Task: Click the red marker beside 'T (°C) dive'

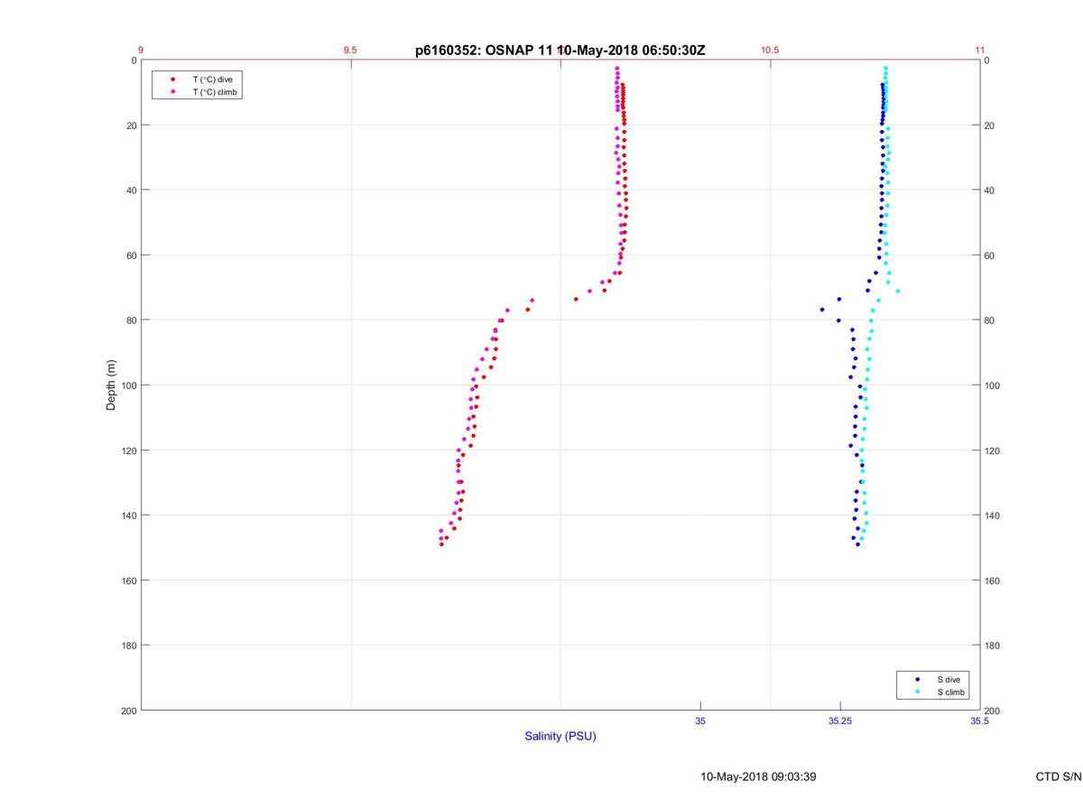Action: point(172,79)
